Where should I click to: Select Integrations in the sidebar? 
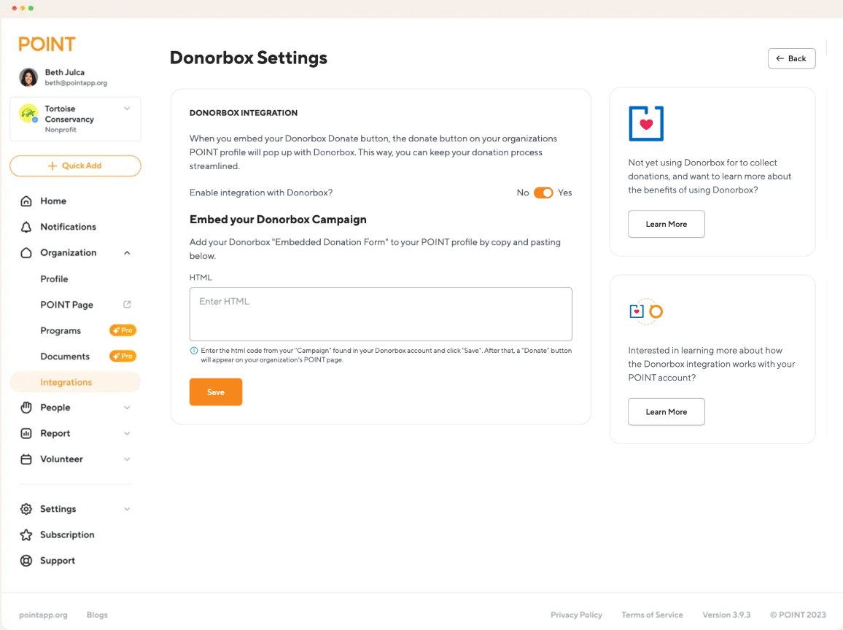(66, 381)
